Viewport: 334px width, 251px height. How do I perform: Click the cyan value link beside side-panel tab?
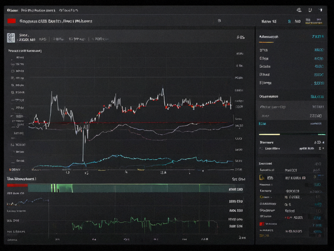(318, 36)
